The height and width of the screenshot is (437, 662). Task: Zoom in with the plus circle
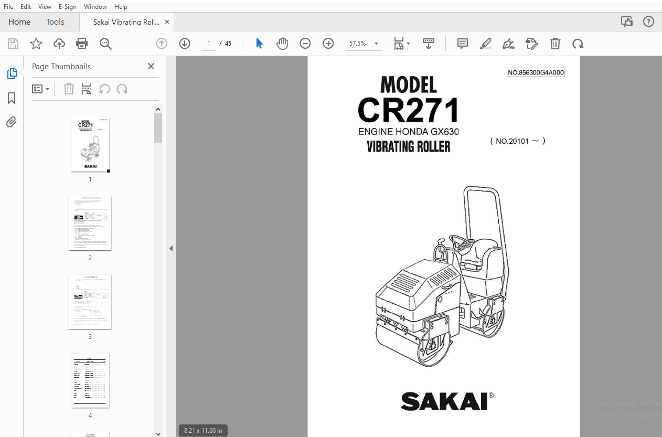coord(328,44)
